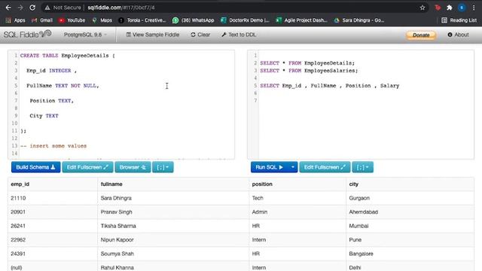Open the Gmail bookmark

point(42,20)
